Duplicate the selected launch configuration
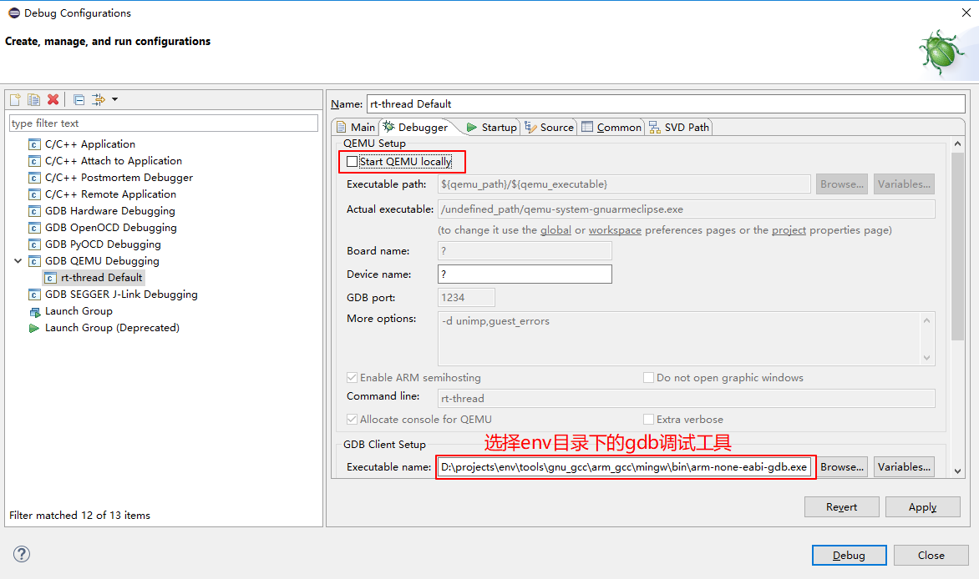This screenshot has width=979, height=579. [33, 99]
